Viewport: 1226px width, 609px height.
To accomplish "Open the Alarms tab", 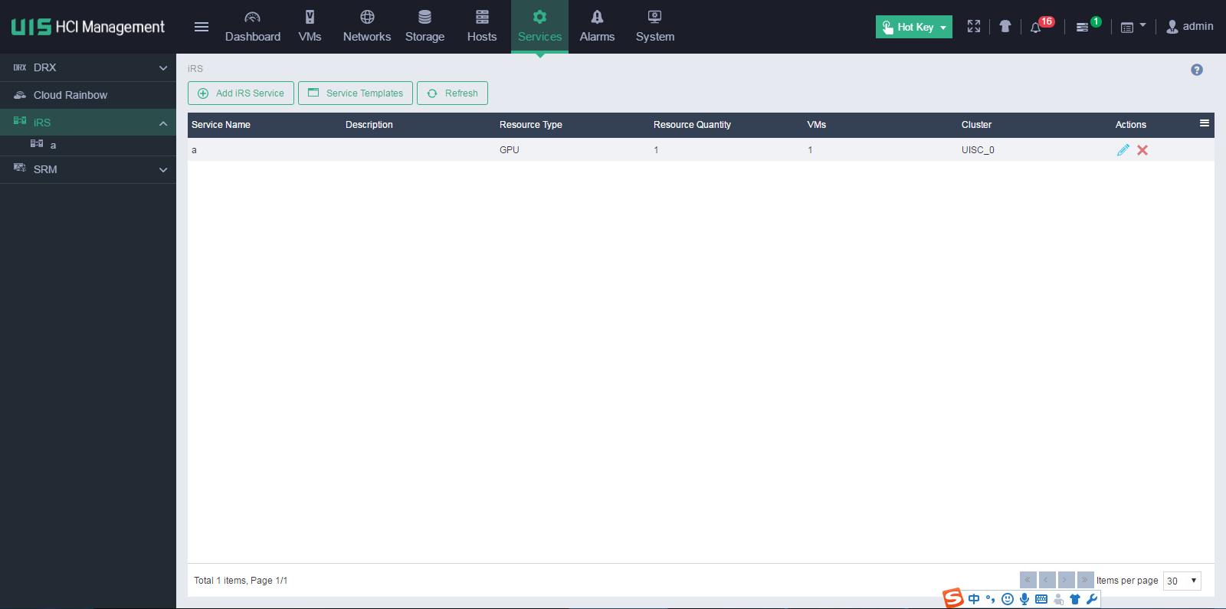I will click(x=597, y=27).
